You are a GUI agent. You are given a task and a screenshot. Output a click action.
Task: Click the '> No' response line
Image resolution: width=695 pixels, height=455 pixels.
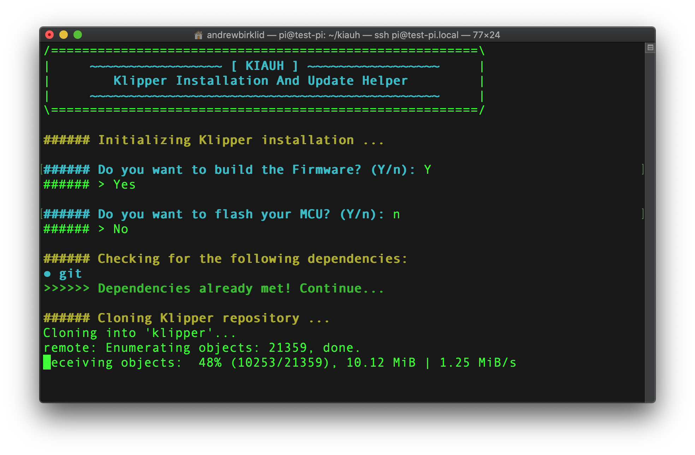[114, 229]
